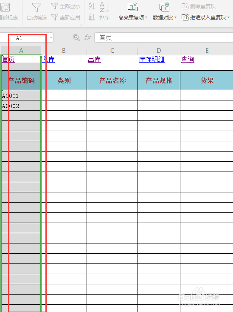The image size is (233, 312).
Task: Expand 数据对比 dropdown arrow
Action: (175, 17)
